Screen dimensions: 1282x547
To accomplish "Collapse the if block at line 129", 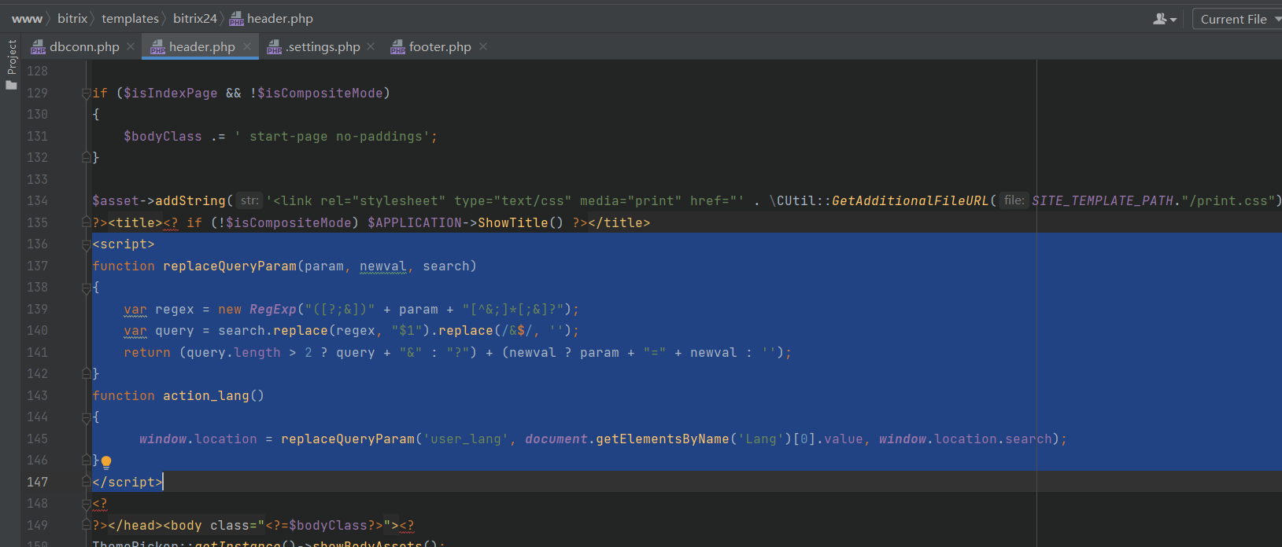I will pos(86,94).
